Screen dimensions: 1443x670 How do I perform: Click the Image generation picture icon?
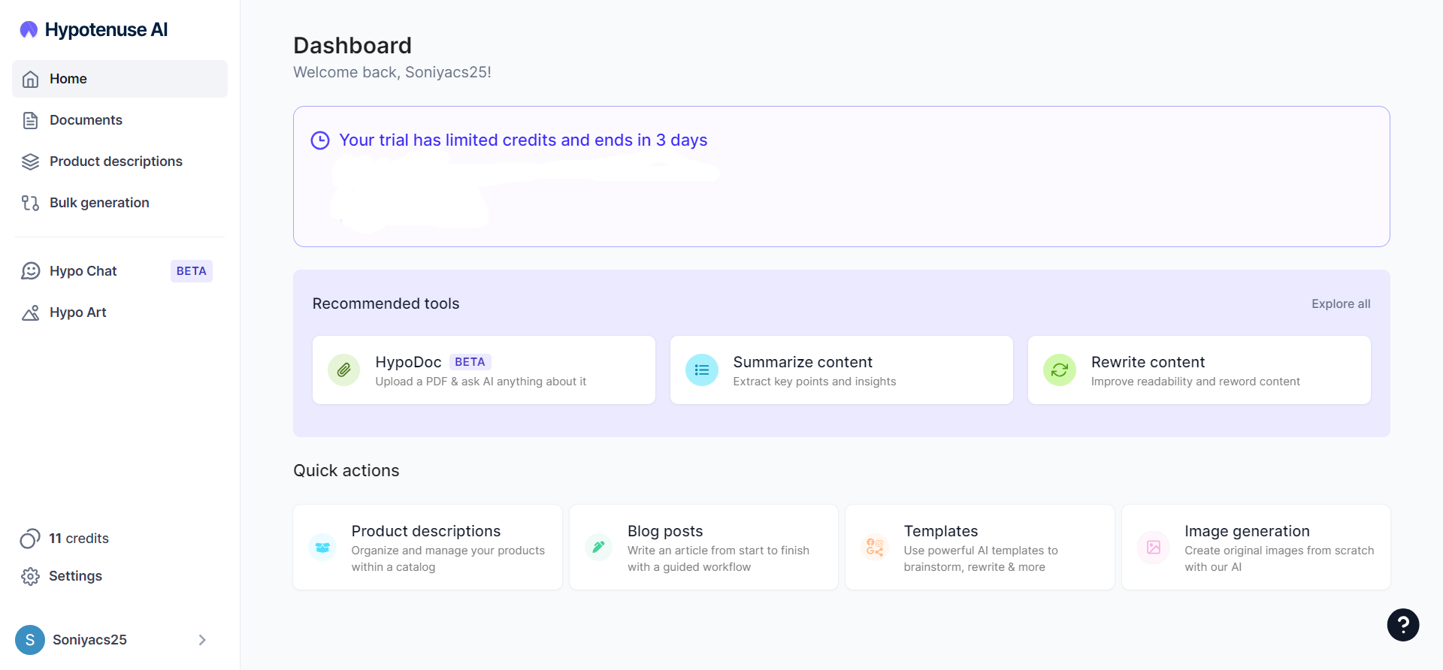tap(1154, 548)
